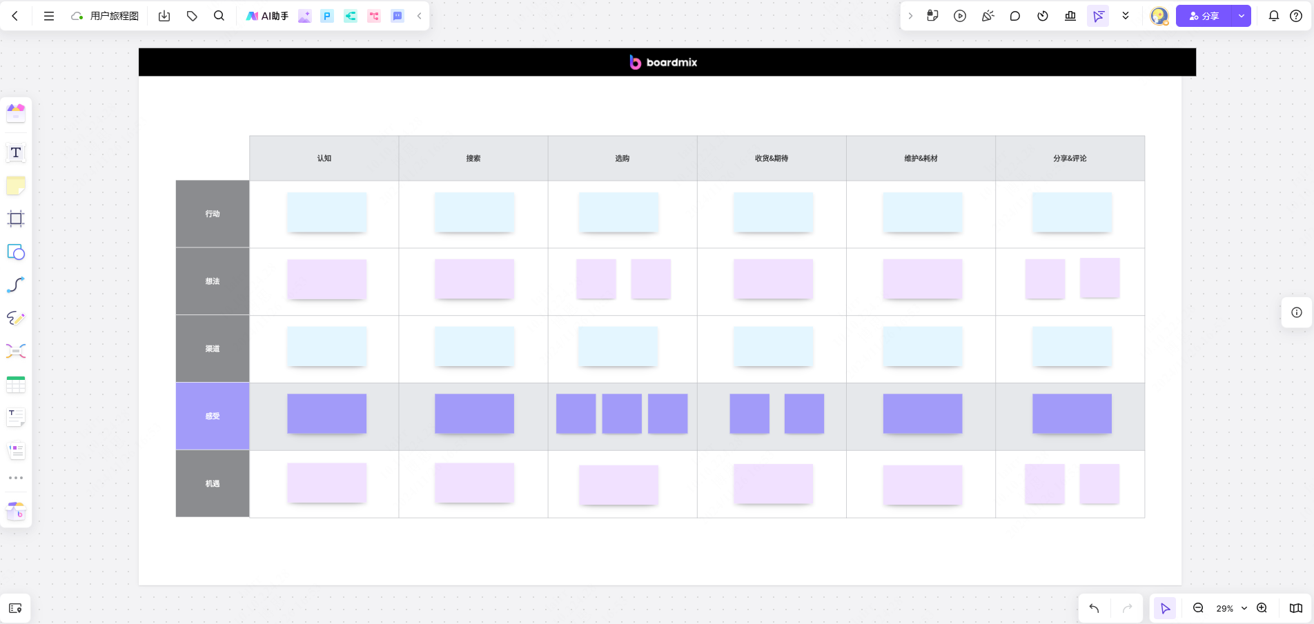
Task: Open the hamburger main menu
Action: coord(49,16)
